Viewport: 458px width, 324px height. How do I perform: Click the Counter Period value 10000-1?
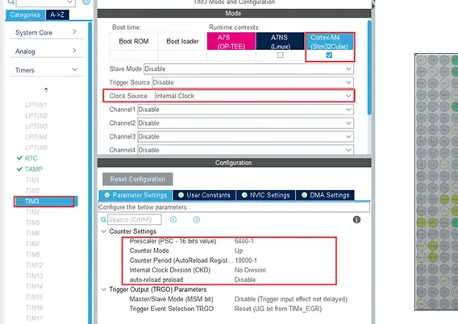tap(246, 260)
